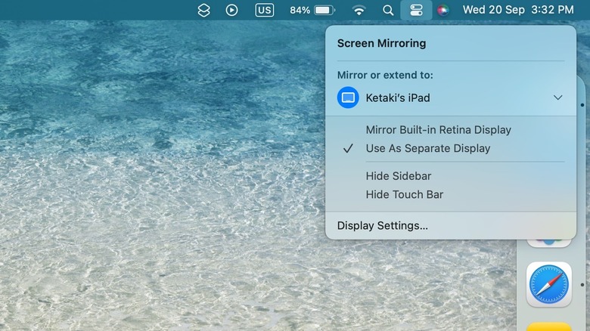The width and height of the screenshot is (590, 331).
Task: Hide Touch Bar on the iPad display
Action: [404, 194]
